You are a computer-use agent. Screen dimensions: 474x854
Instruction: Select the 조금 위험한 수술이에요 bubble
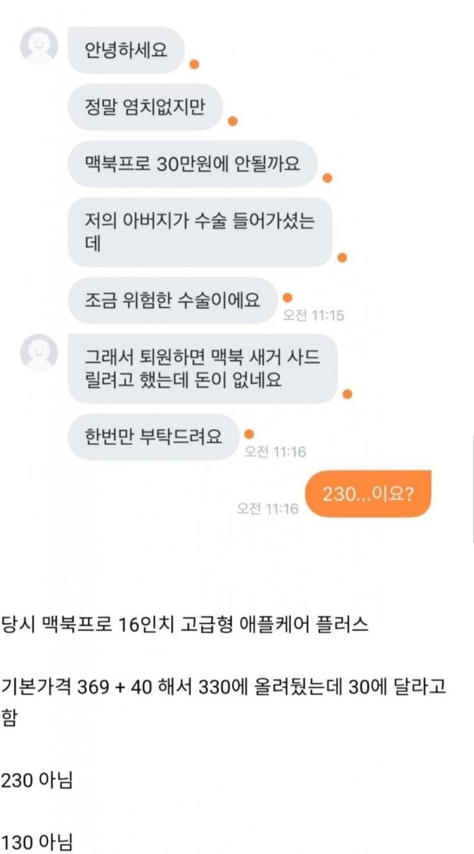(x=173, y=300)
